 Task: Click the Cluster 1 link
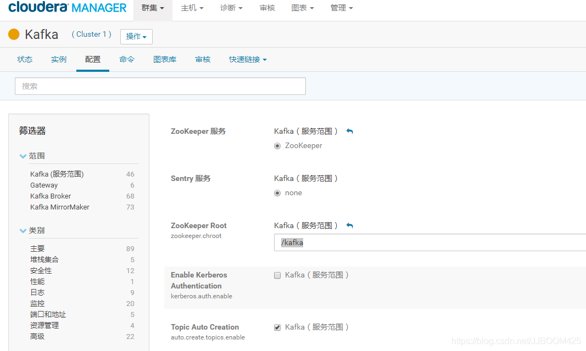click(92, 35)
